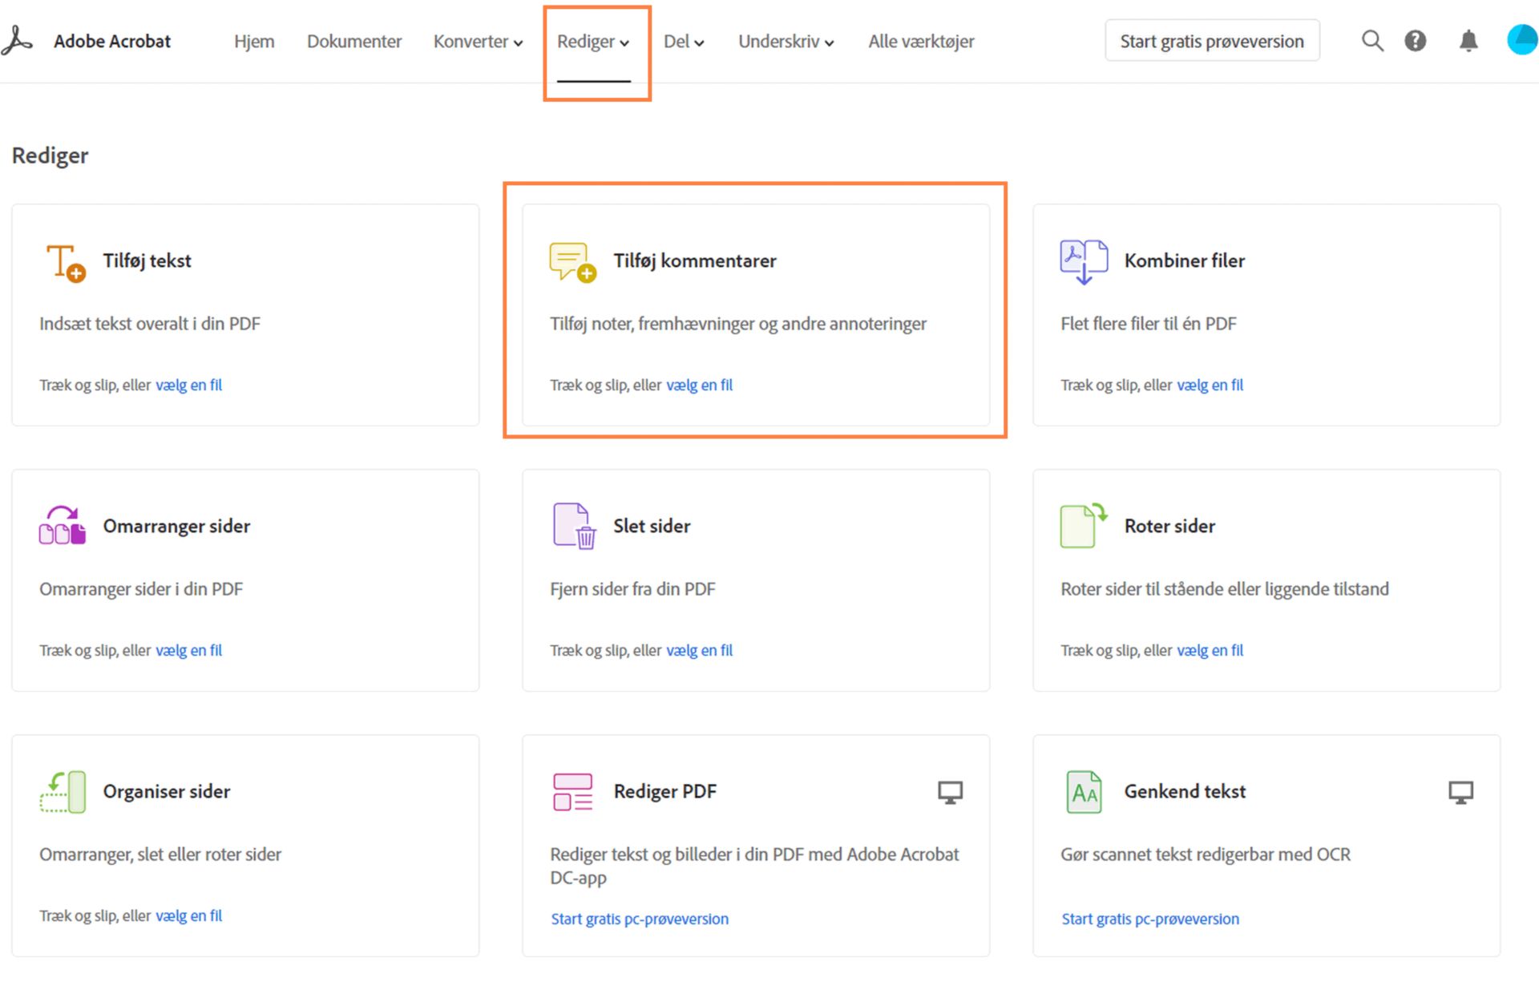Select the Genkend tekst card title
The width and height of the screenshot is (1539, 998).
[1185, 792]
